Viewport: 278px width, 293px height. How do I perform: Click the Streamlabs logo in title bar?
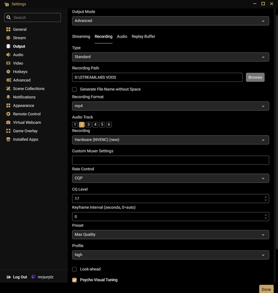point(6,4)
